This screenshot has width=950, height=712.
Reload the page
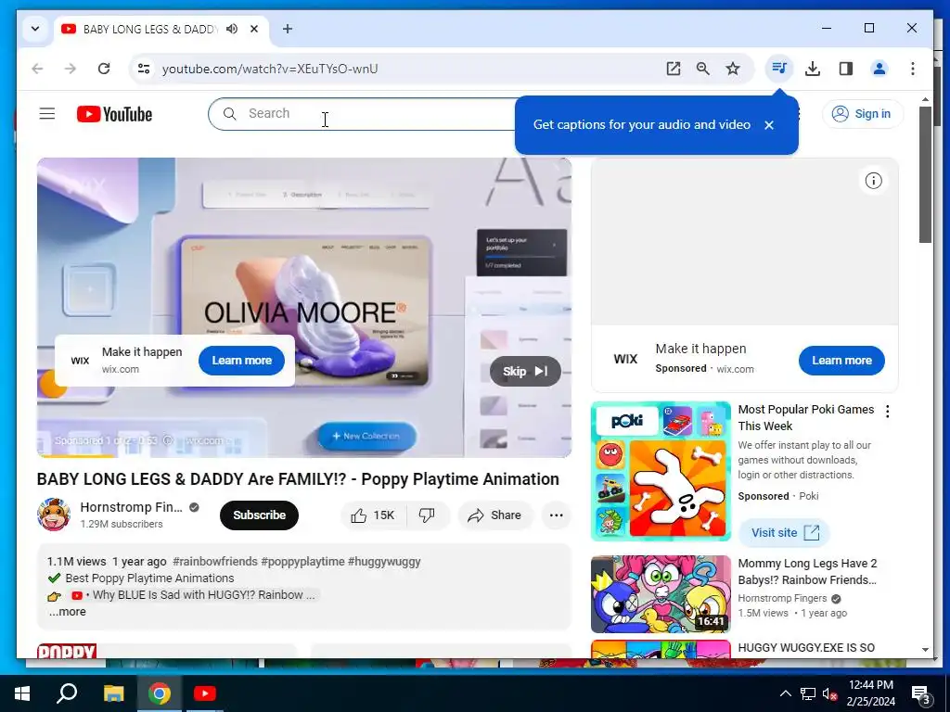tap(104, 69)
